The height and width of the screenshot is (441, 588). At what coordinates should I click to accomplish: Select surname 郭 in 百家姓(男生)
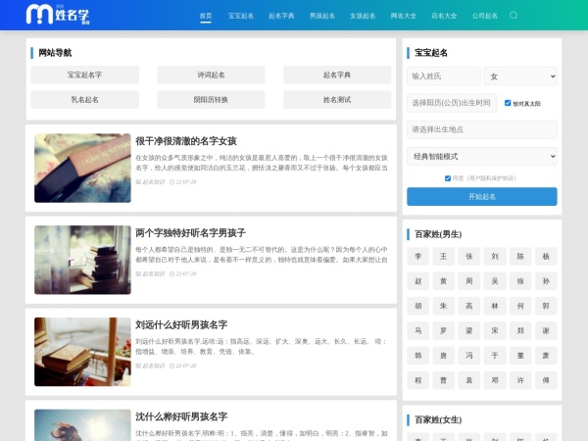(x=546, y=306)
